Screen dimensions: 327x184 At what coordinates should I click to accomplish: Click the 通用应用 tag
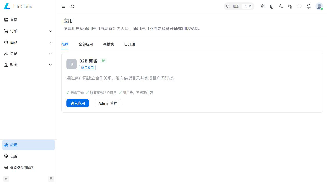tap(87, 68)
